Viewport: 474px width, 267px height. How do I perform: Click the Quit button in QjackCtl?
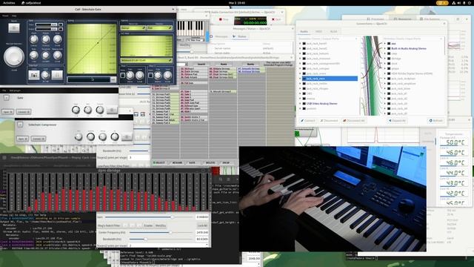click(x=276, y=19)
